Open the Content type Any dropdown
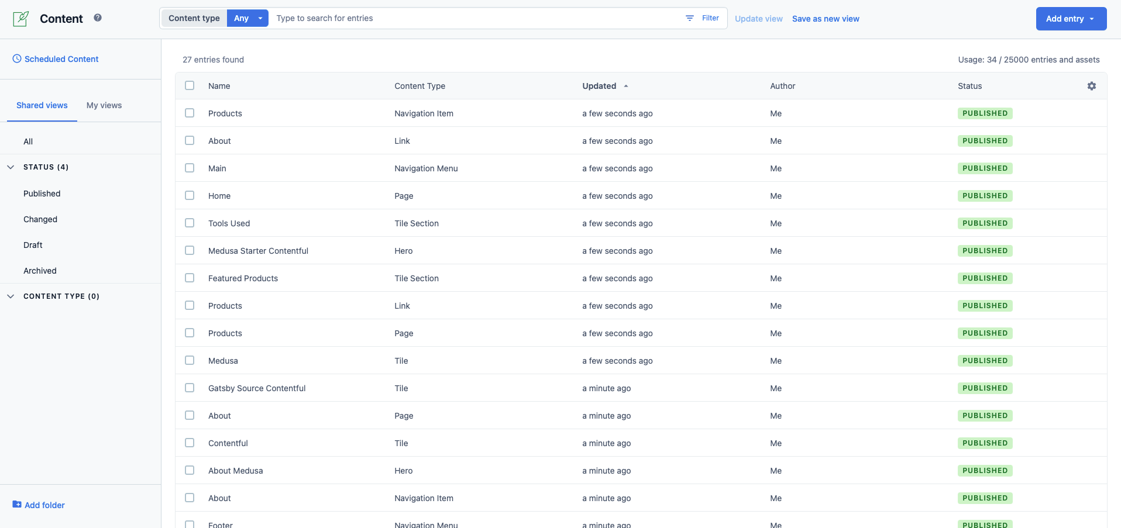Image resolution: width=1121 pixels, height=528 pixels. [x=247, y=18]
